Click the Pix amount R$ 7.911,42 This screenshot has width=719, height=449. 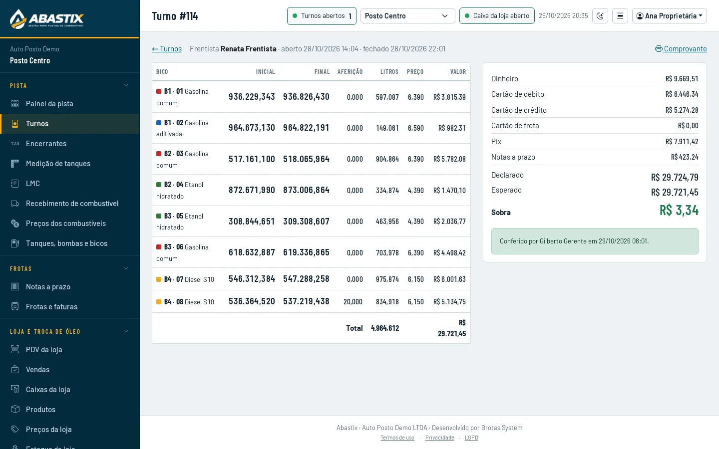[x=682, y=142]
